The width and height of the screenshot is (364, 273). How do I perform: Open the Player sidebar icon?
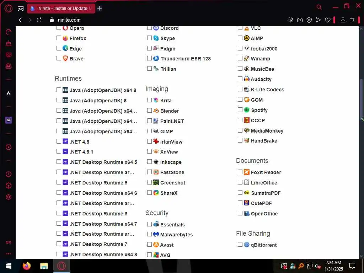coord(9,147)
